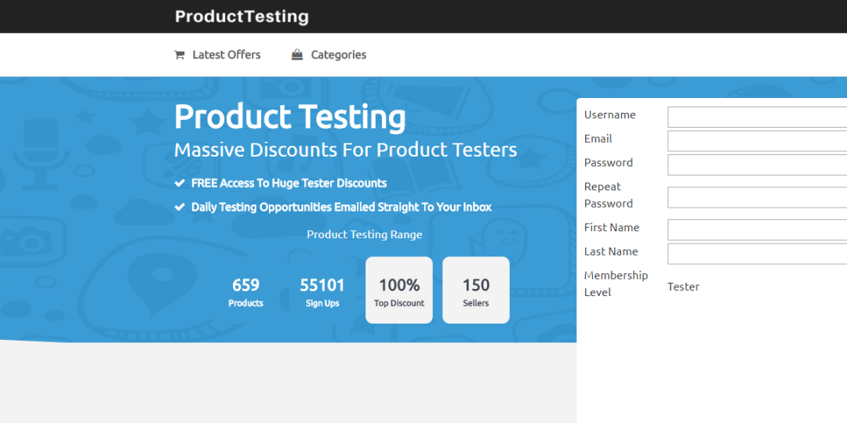Viewport: 847px width, 423px height.
Task: Focus the Username input field
Action: point(757,117)
